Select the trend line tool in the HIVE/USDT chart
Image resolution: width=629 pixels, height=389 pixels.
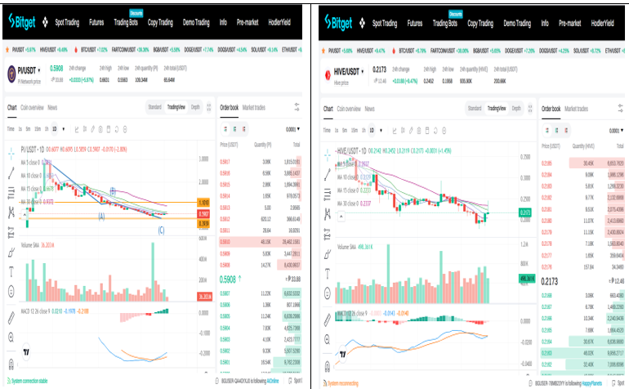(x=328, y=174)
